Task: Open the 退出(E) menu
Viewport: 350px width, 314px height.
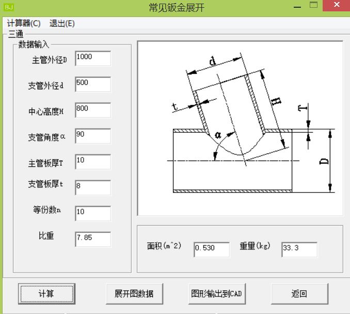Action: 62,23
